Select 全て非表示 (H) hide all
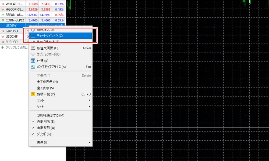The image size is (269, 161). (47, 82)
